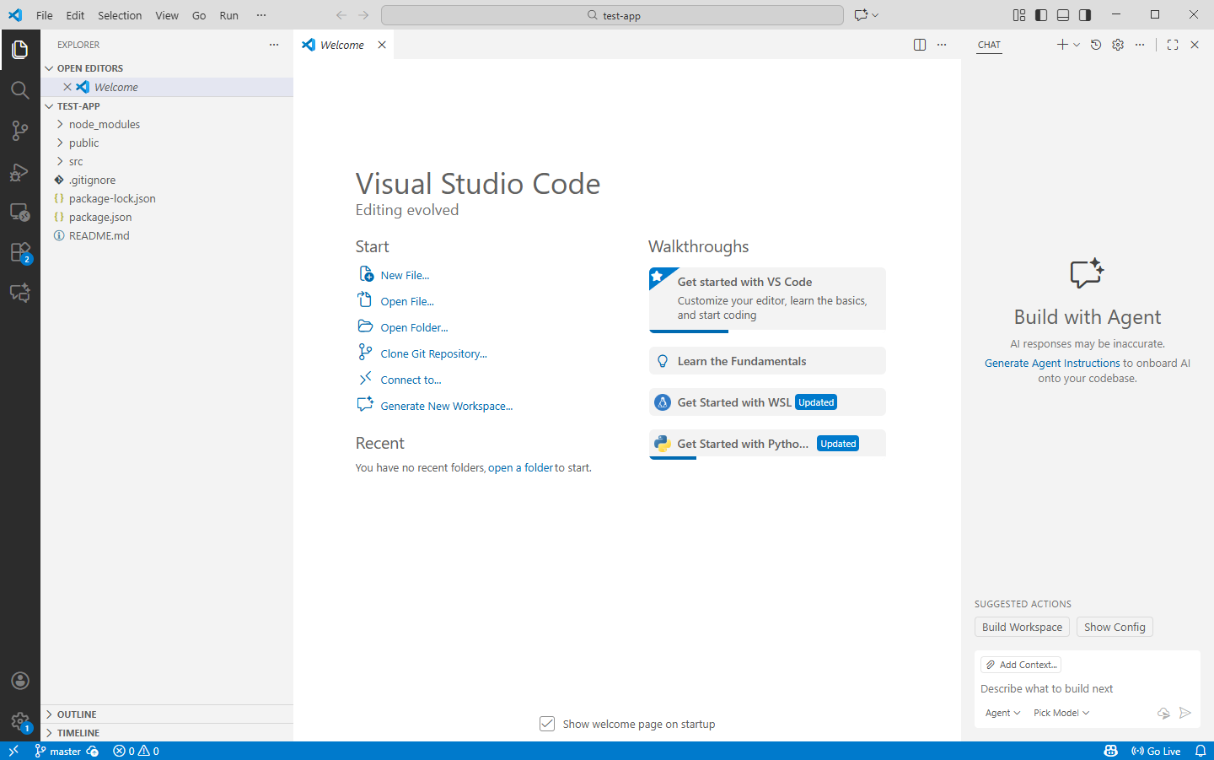Close the Welcome tab
The image size is (1214, 760).
382,45
